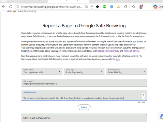The image size is (163, 122).
Task: Open the blue shield extension icon
Action: (x=111, y=7)
